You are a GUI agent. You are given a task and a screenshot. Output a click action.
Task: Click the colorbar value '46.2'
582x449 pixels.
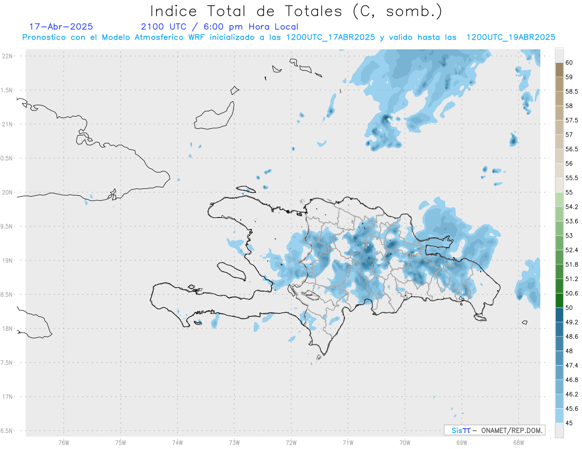point(572,394)
